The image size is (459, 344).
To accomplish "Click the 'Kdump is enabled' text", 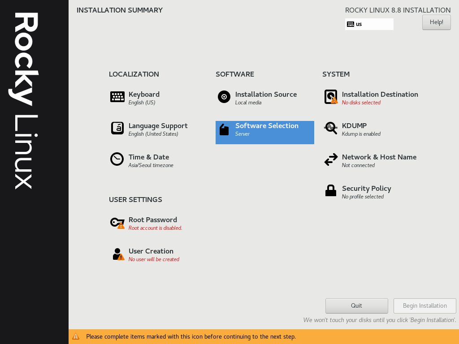I will [361, 134].
